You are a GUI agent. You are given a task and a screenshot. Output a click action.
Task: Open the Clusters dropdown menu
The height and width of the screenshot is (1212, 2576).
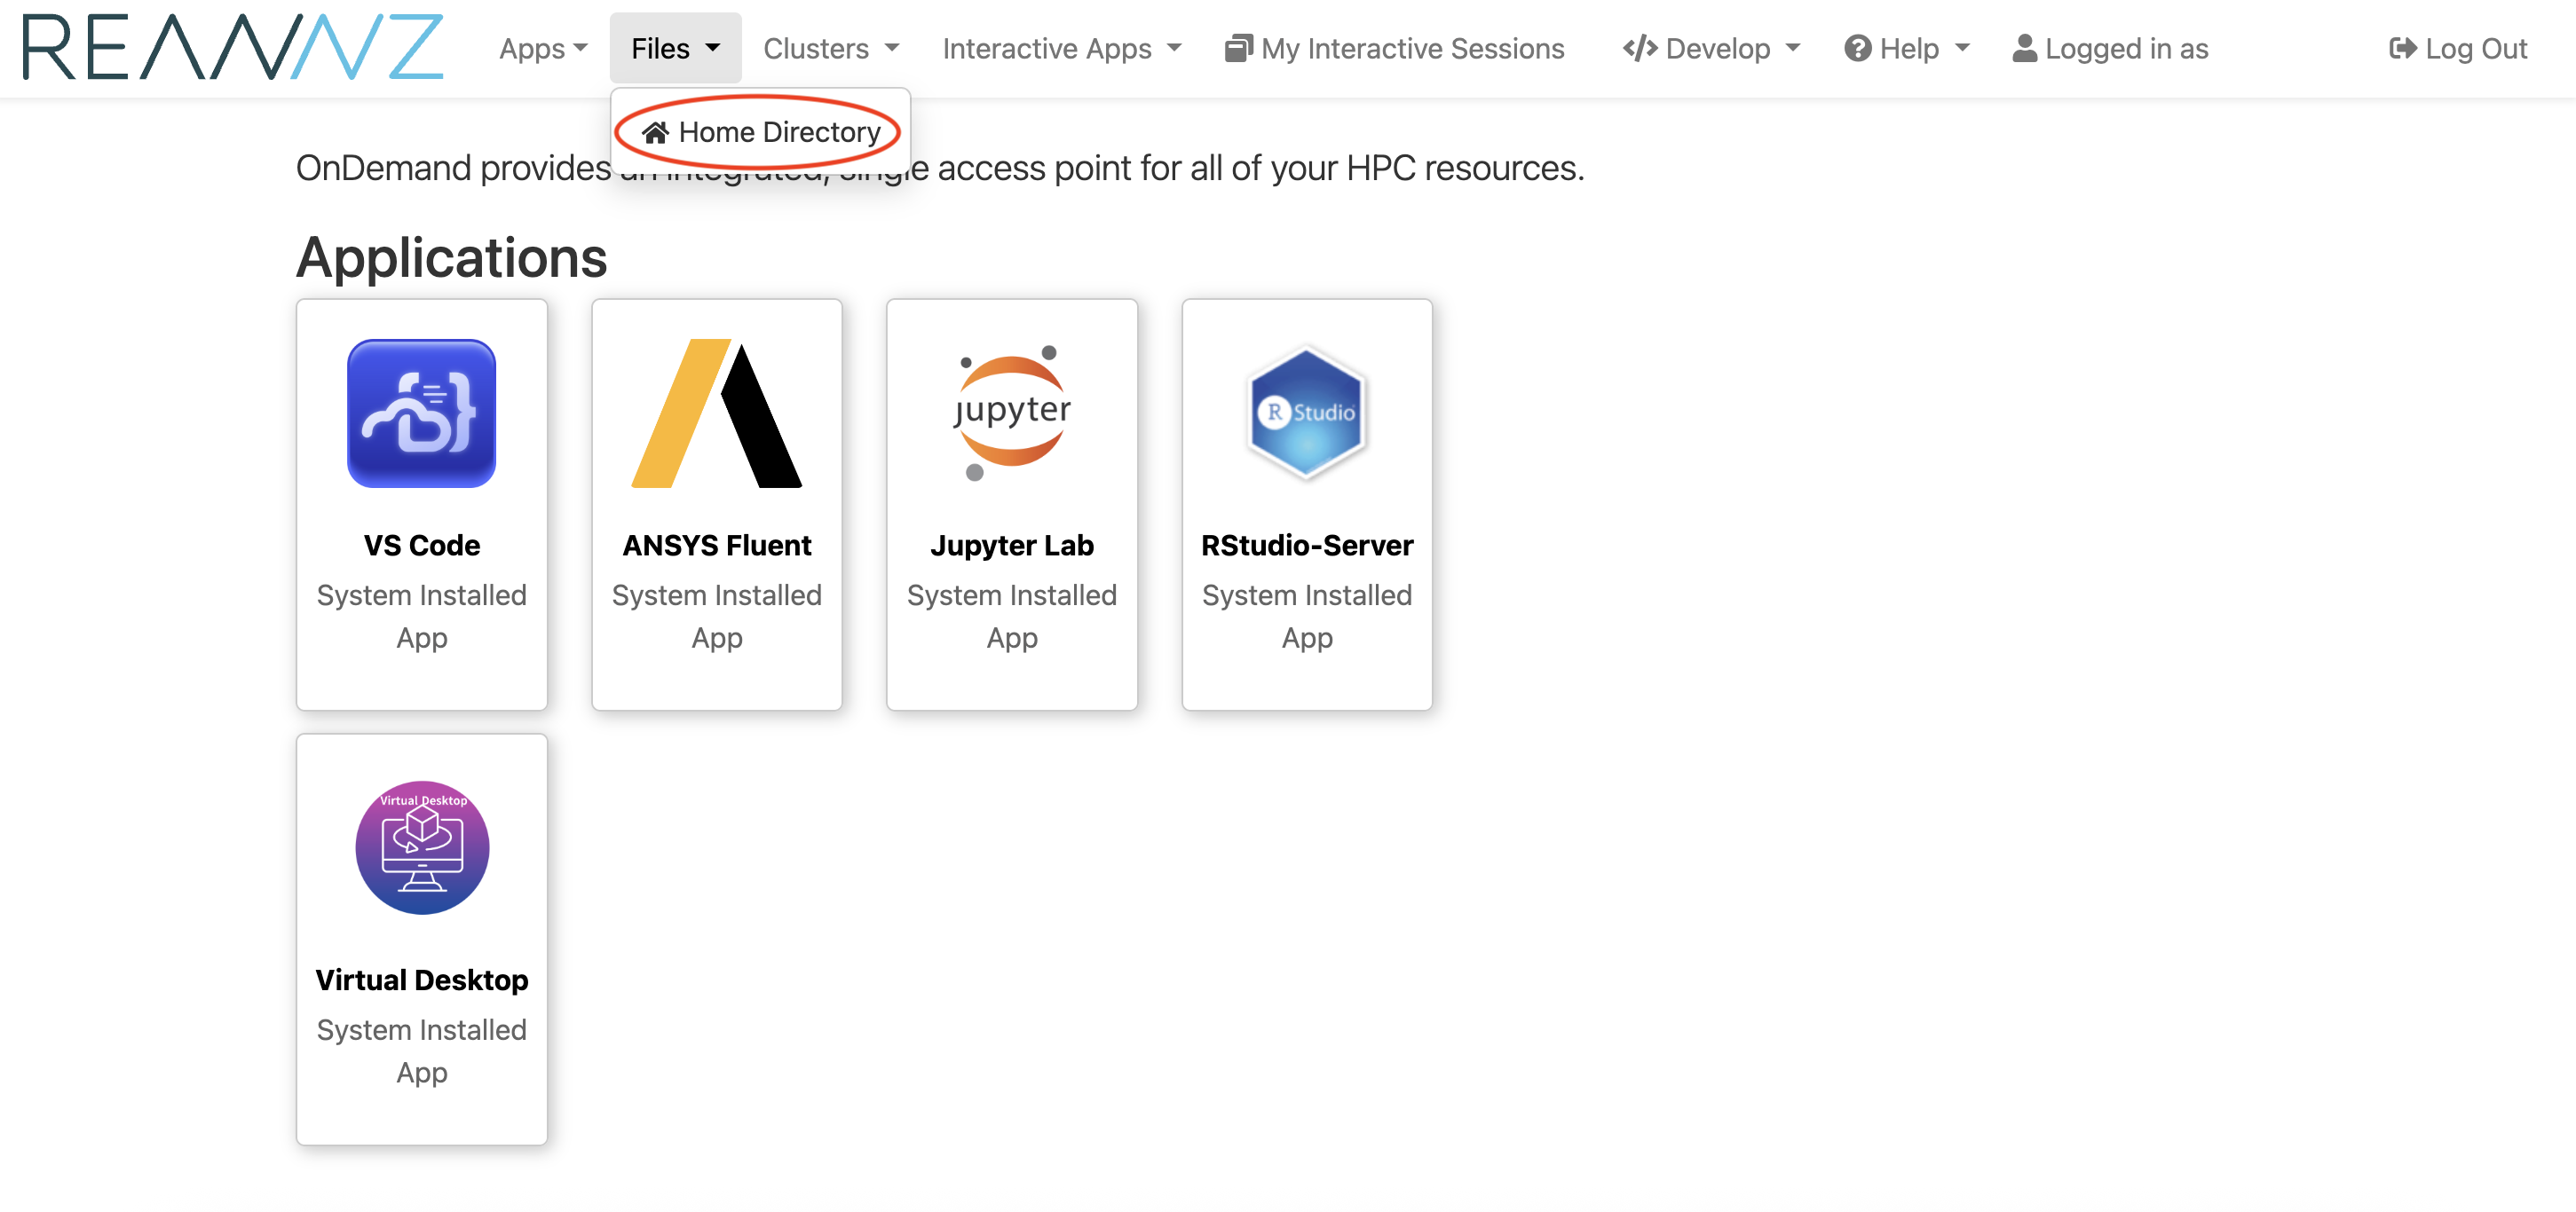click(830, 48)
